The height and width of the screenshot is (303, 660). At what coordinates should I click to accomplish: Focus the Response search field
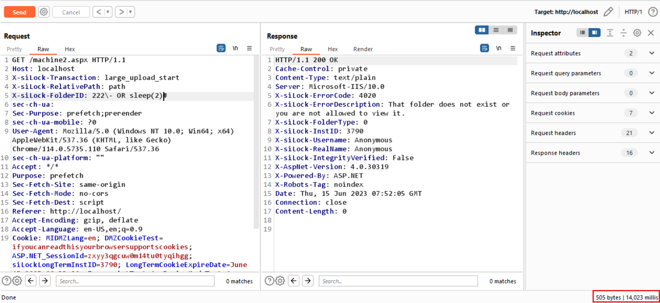pos(398,281)
